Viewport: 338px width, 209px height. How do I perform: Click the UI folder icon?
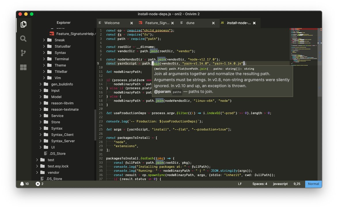point(46,147)
